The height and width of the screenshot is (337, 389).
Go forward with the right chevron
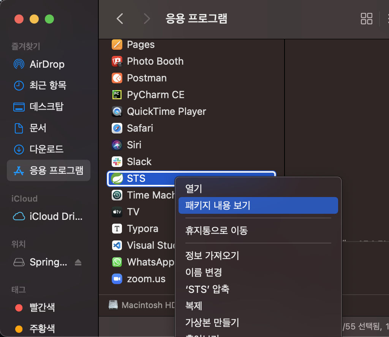(147, 19)
